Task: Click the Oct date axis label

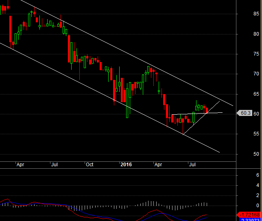Action: (x=90, y=165)
